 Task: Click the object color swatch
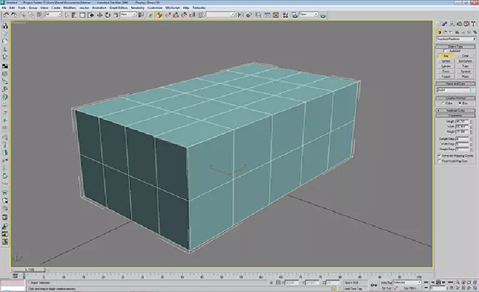[x=472, y=90]
